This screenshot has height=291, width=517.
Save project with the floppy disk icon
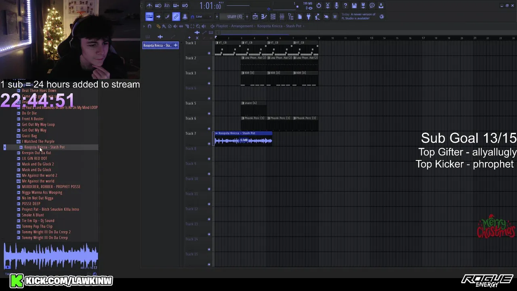(x=354, y=6)
